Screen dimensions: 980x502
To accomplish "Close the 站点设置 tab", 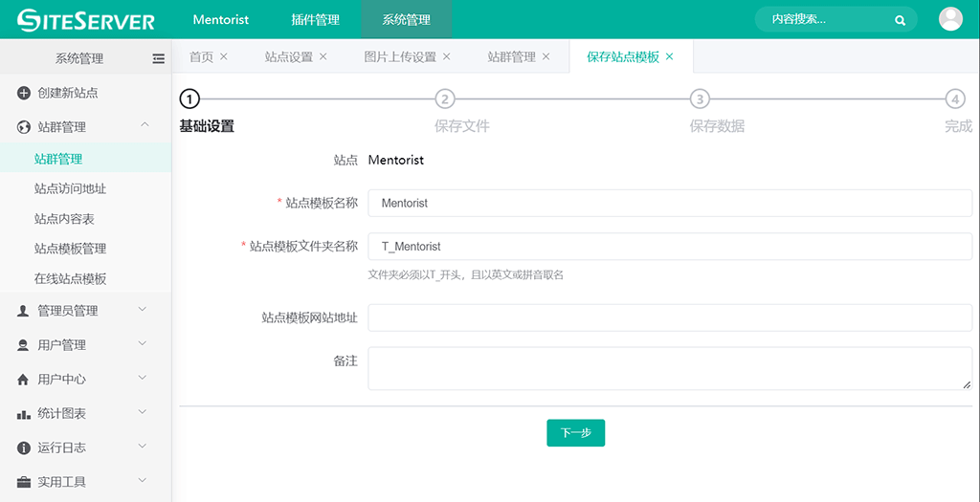I will [x=323, y=56].
